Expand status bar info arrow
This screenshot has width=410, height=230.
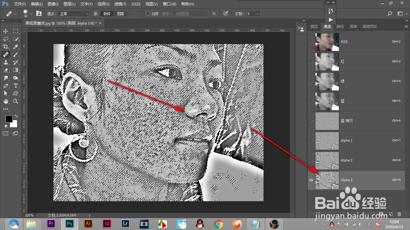pyautogui.click(x=89, y=215)
